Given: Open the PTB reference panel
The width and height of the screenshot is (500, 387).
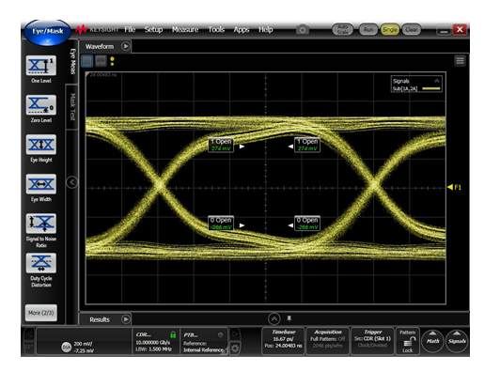Looking at the screenshot, I should (204, 341).
